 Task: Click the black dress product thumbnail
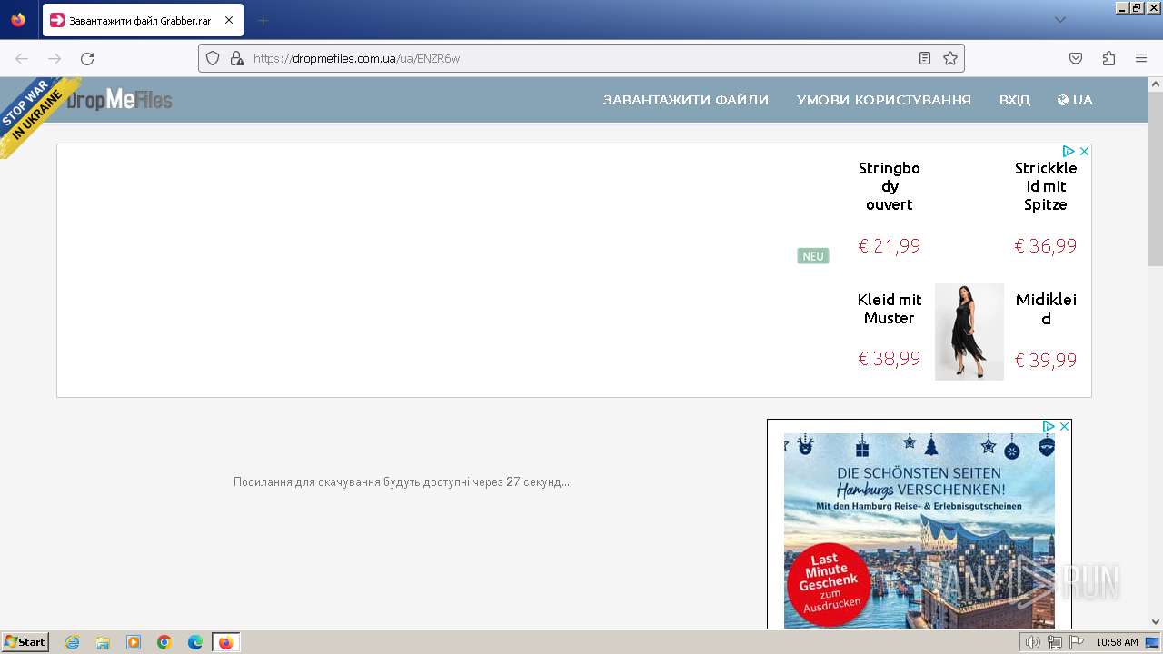(x=969, y=332)
